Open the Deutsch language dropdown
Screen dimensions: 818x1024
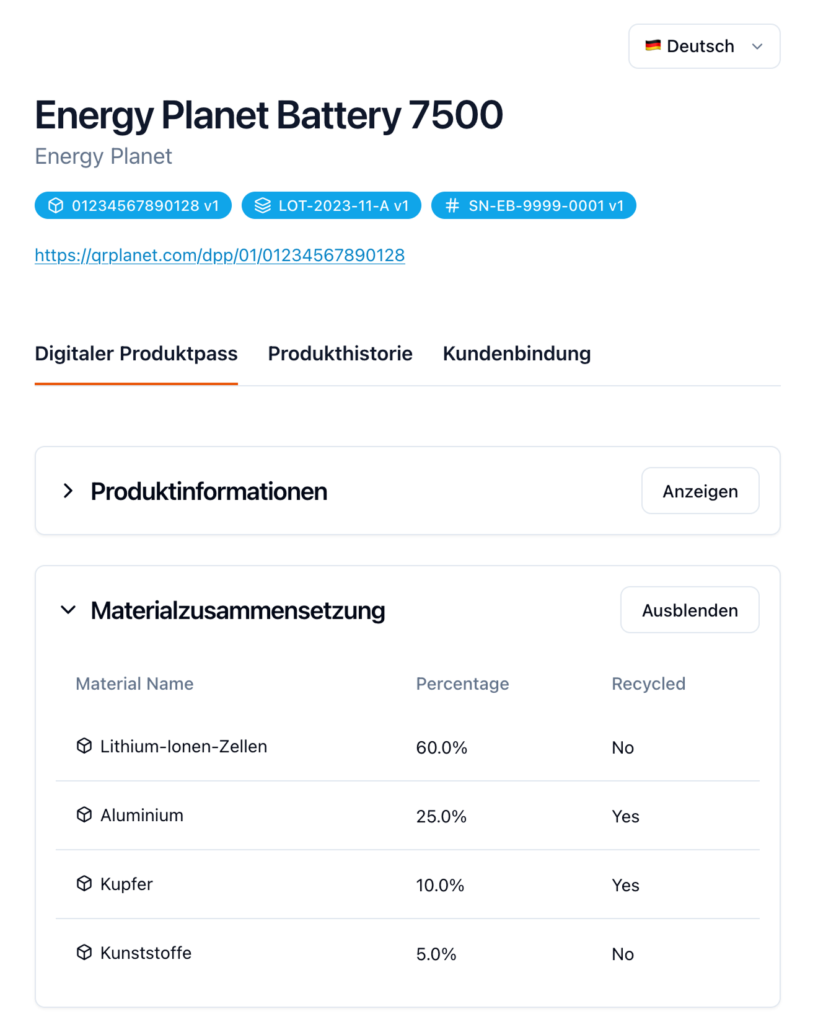757,47
